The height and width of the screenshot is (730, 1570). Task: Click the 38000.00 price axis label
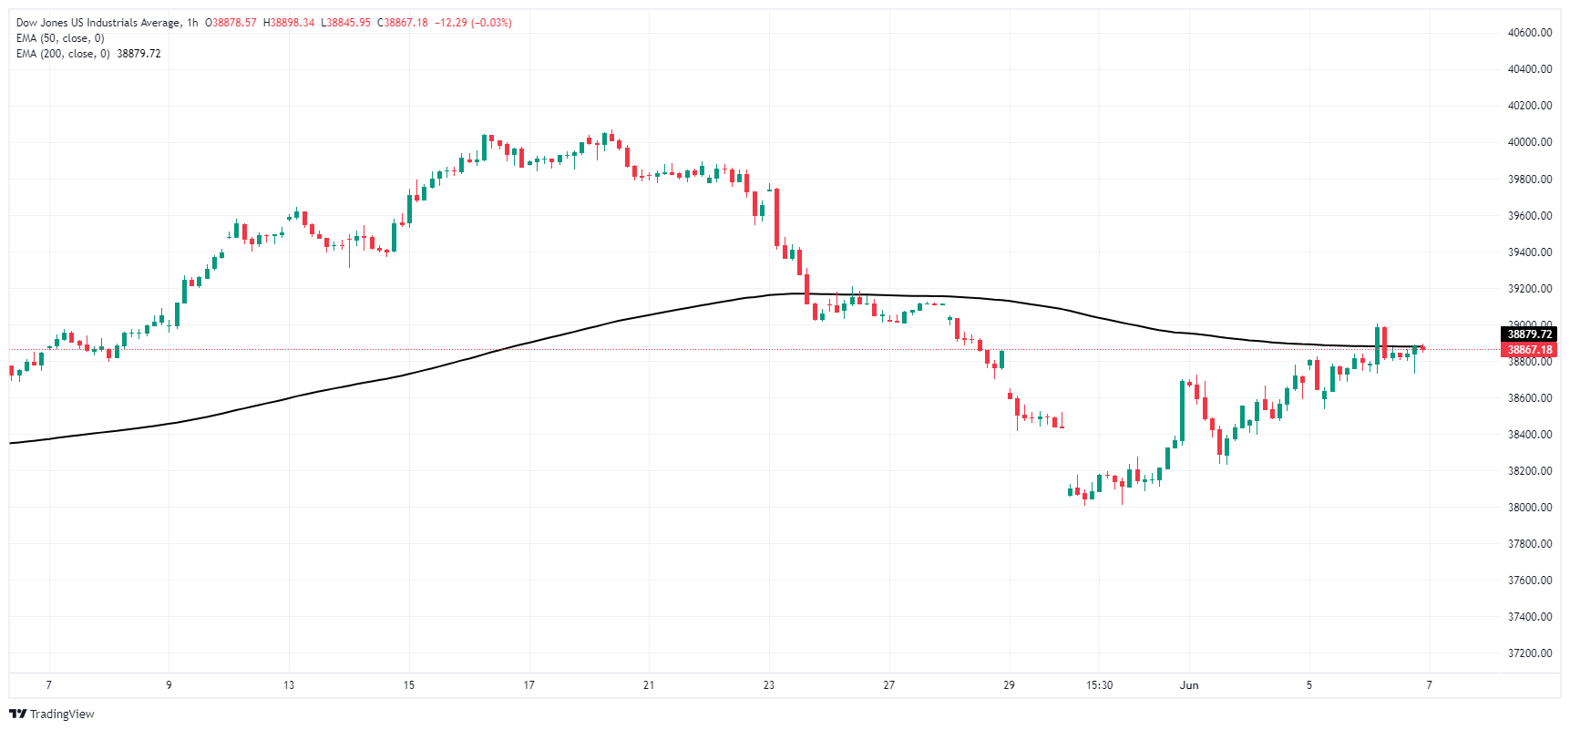click(1530, 508)
